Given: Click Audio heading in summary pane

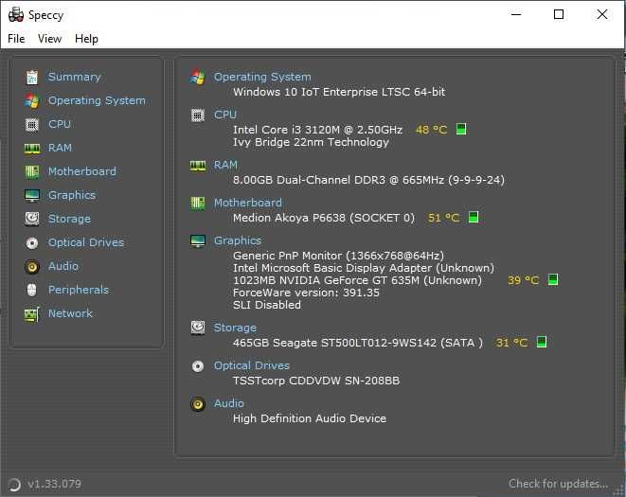Looking at the screenshot, I should coord(229,403).
